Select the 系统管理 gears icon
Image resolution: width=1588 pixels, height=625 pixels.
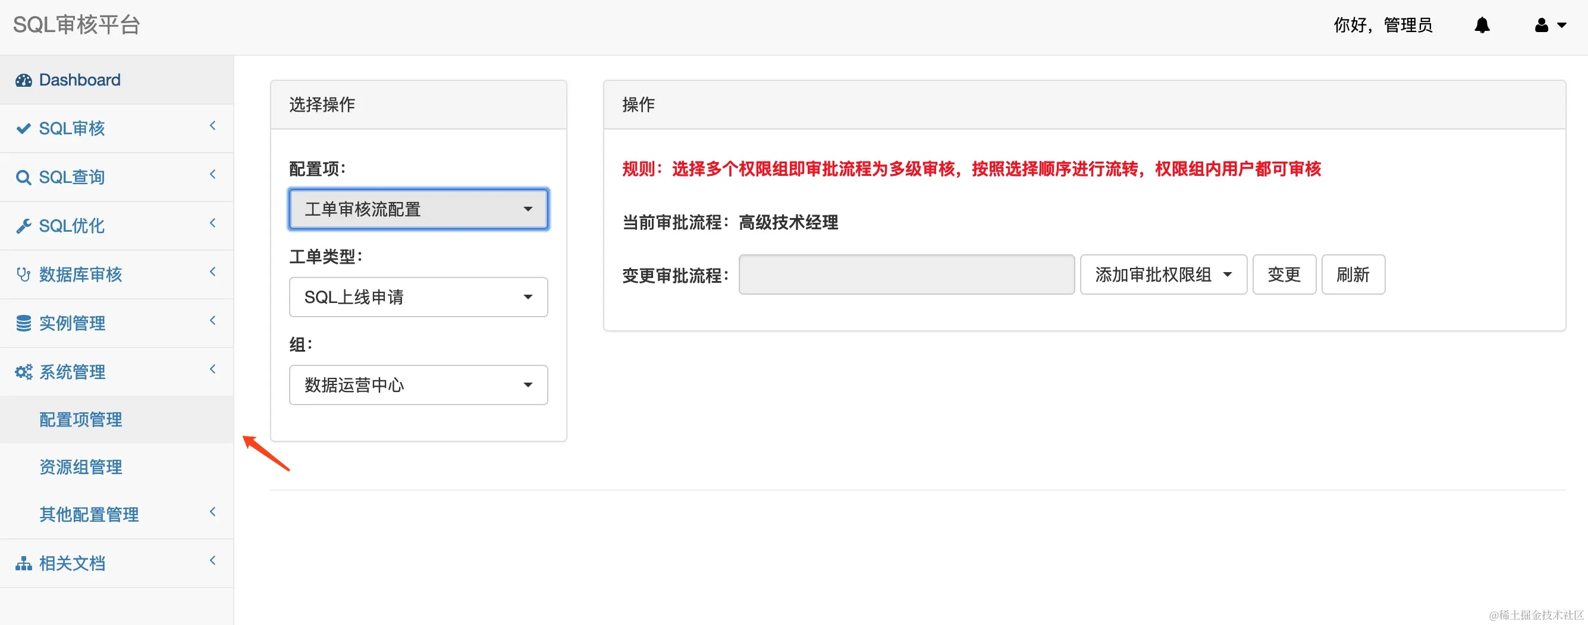[x=23, y=371]
